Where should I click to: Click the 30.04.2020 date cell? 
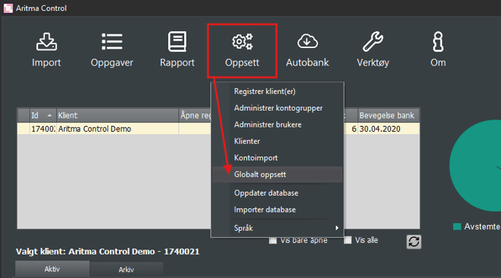[388, 129]
